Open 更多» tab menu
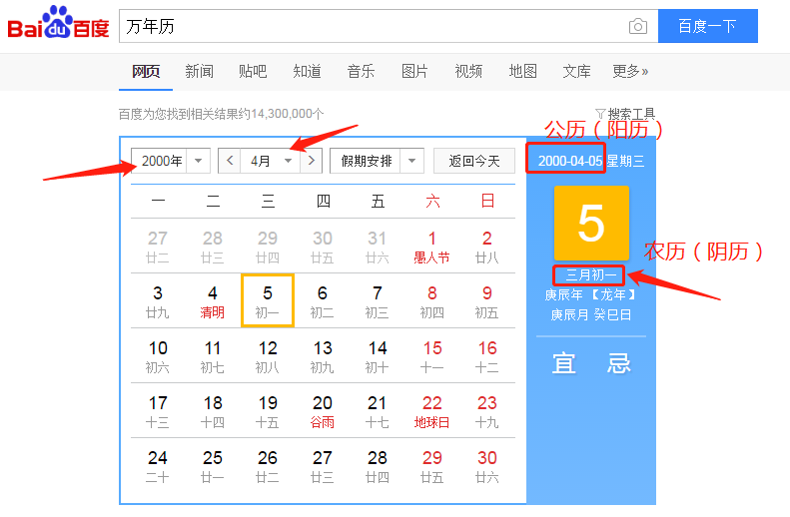This screenshot has height=517, width=790. [630, 72]
